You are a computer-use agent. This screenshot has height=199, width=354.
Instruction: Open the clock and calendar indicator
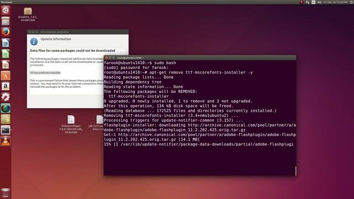coord(336,2)
